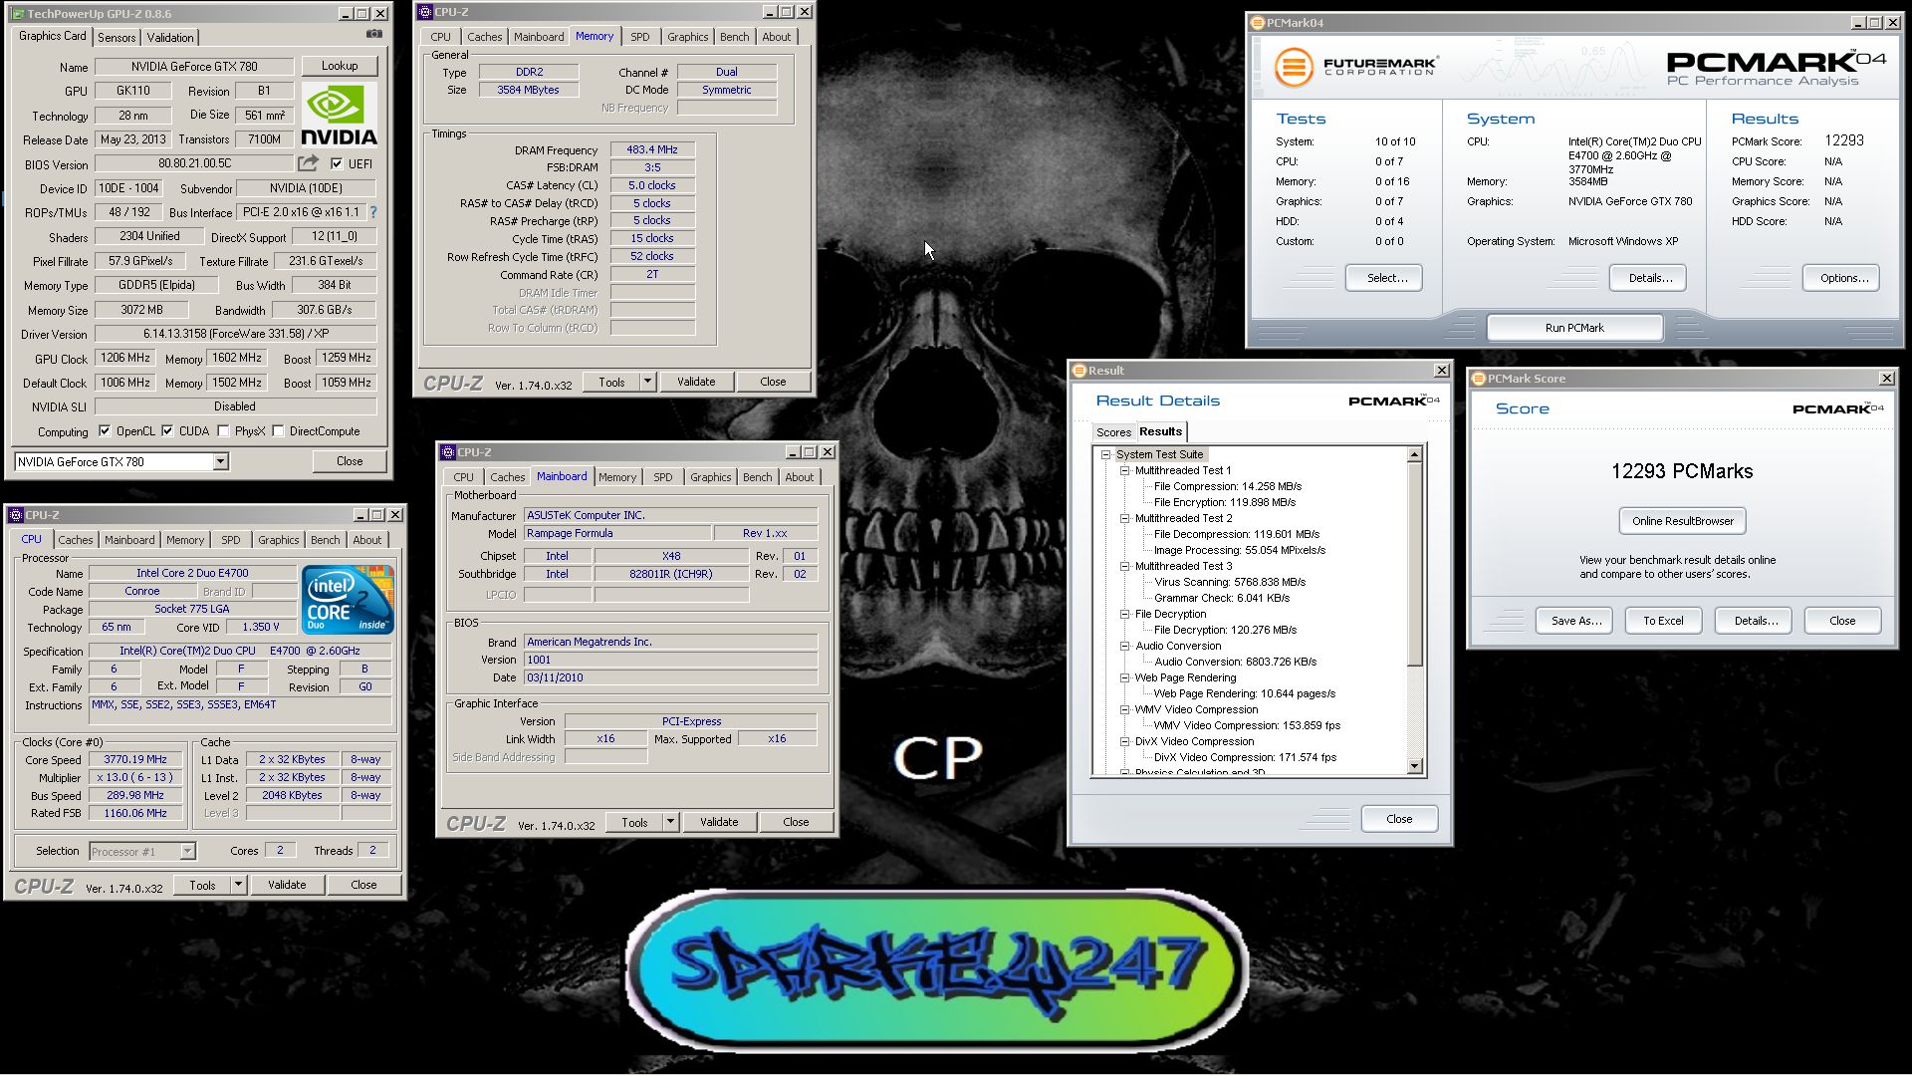Click the To Excel button
Viewport: 1912px width, 1076px height.
pyautogui.click(x=1663, y=621)
